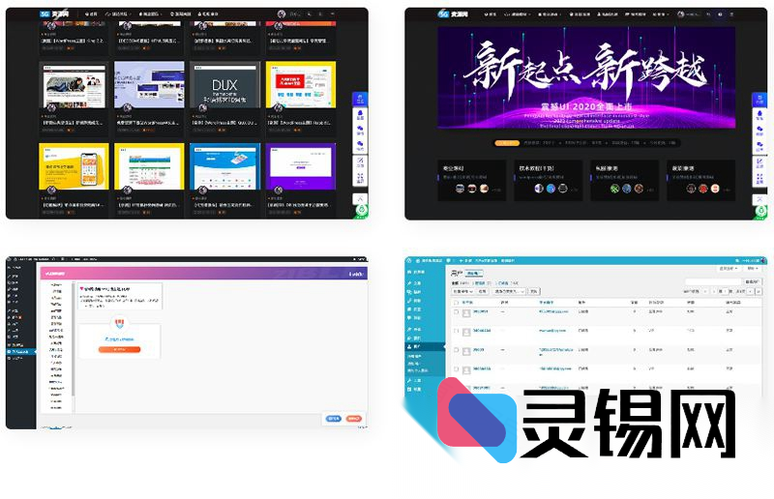The height and width of the screenshot is (499, 774).
Task: Tick the checkbox for the first user row
Action: click(456, 312)
